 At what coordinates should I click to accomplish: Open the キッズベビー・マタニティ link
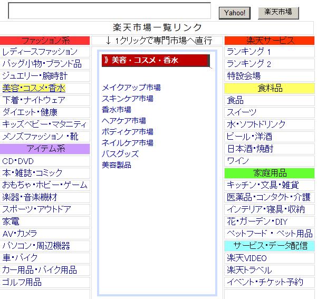pos(44,124)
